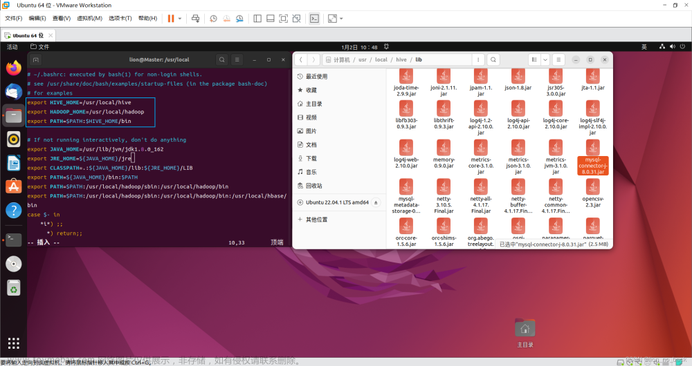Open path bar options menu (three dots)
This screenshot has width=692, height=366.
tap(478, 59)
